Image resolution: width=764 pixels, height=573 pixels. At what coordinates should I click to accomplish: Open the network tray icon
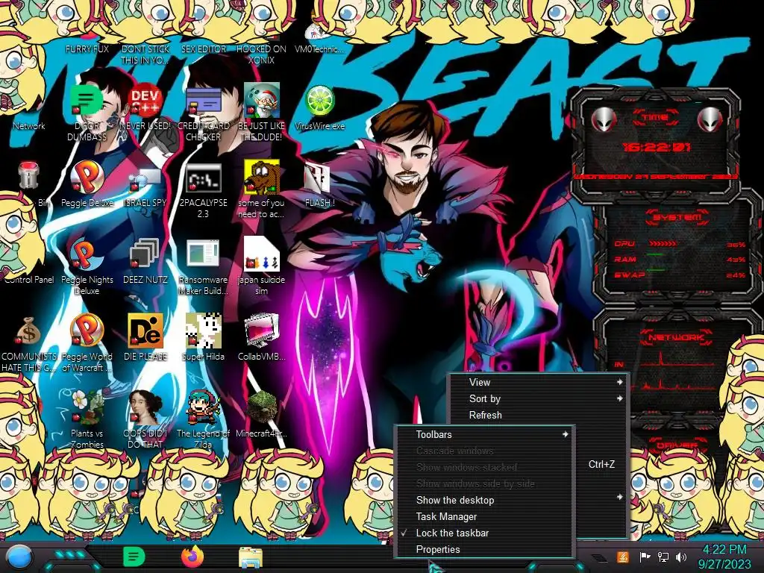(663, 557)
